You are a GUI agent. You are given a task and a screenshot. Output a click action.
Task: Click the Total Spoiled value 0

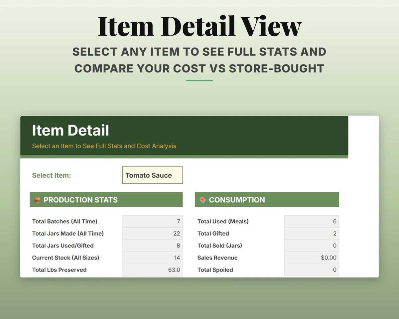click(x=312, y=270)
